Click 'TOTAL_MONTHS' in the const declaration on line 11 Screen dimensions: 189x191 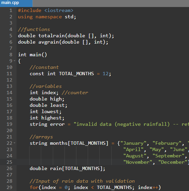[x=76, y=74]
